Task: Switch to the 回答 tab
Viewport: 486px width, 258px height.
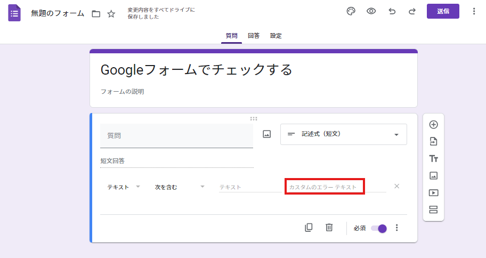Action: (x=254, y=36)
